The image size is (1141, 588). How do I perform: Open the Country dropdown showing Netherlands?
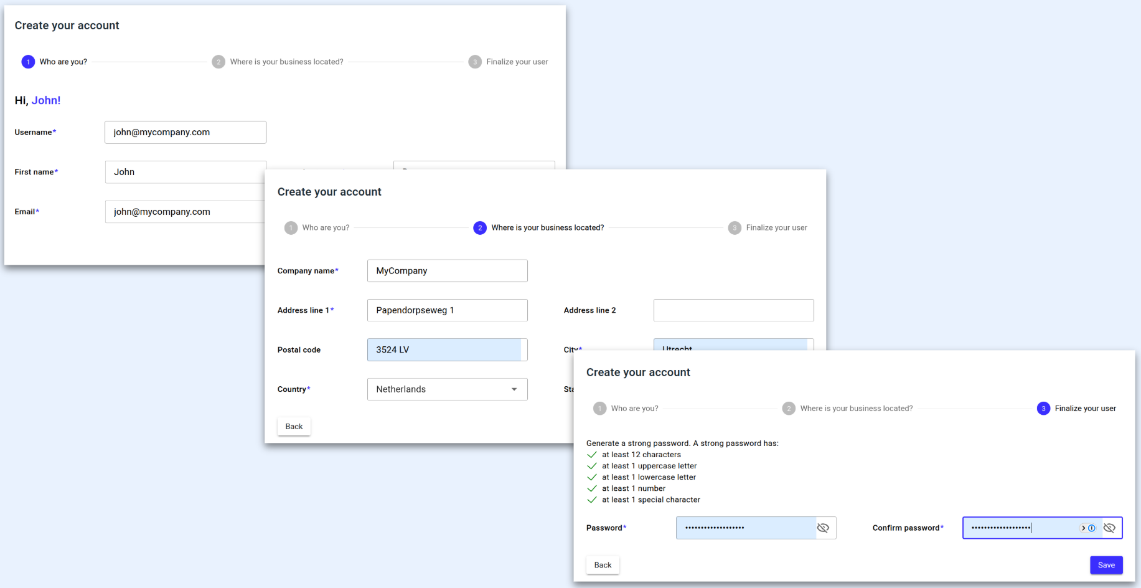[x=514, y=389]
